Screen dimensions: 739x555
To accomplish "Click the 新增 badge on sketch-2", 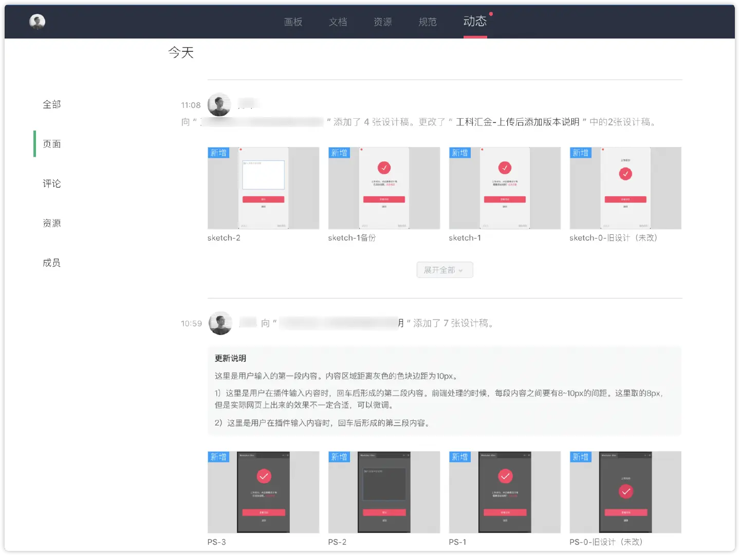I will coord(218,153).
